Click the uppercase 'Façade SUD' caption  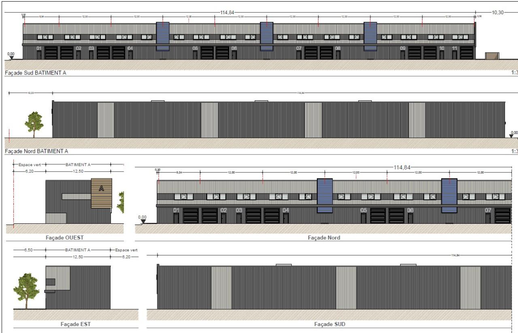click(x=329, y=324)
